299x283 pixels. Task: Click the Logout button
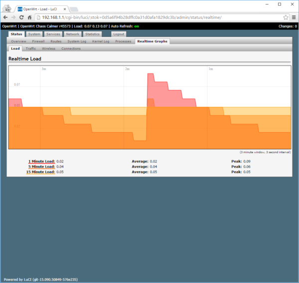tap(119, 34)
